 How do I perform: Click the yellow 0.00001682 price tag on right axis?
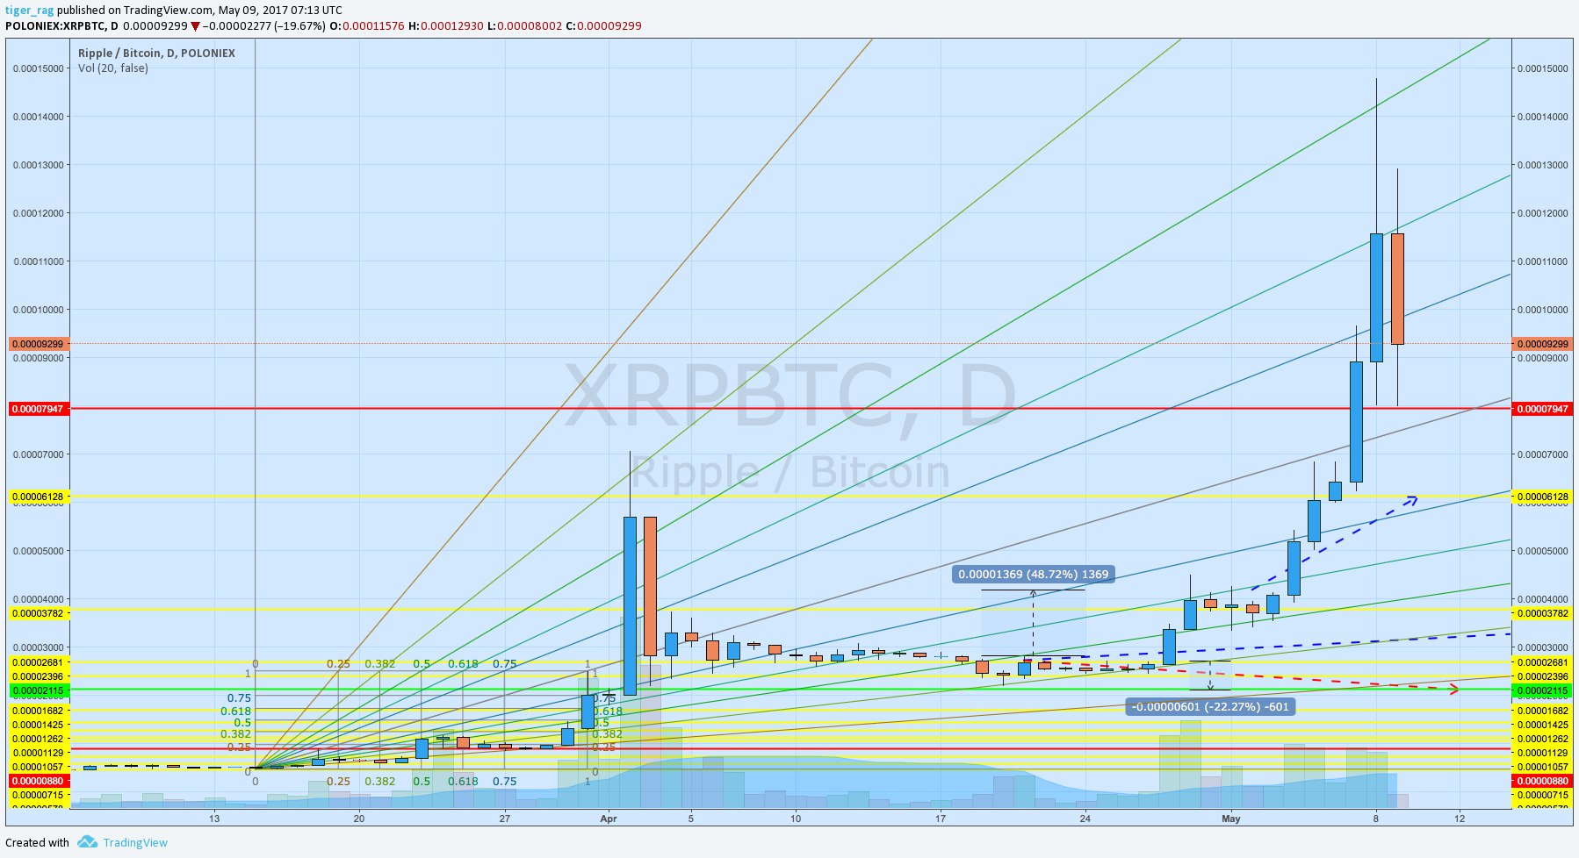pos(1543,711)
